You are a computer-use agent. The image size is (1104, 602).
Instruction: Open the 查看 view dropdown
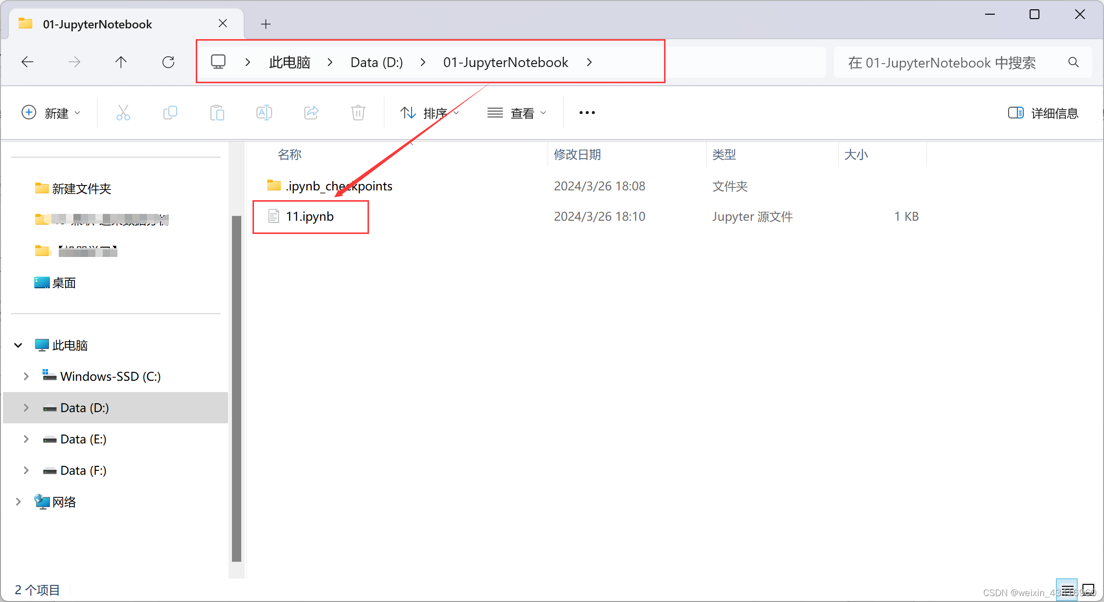(517, 113)
